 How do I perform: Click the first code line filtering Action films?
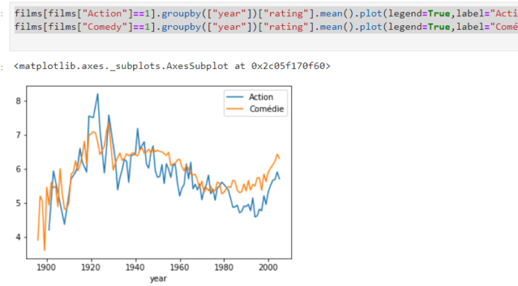pos(266,13)
